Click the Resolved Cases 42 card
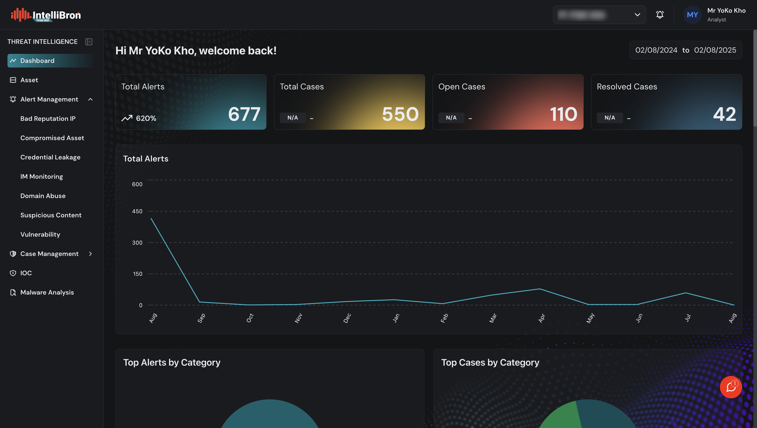Screen dimensions: 757x428 click(667, 102)
